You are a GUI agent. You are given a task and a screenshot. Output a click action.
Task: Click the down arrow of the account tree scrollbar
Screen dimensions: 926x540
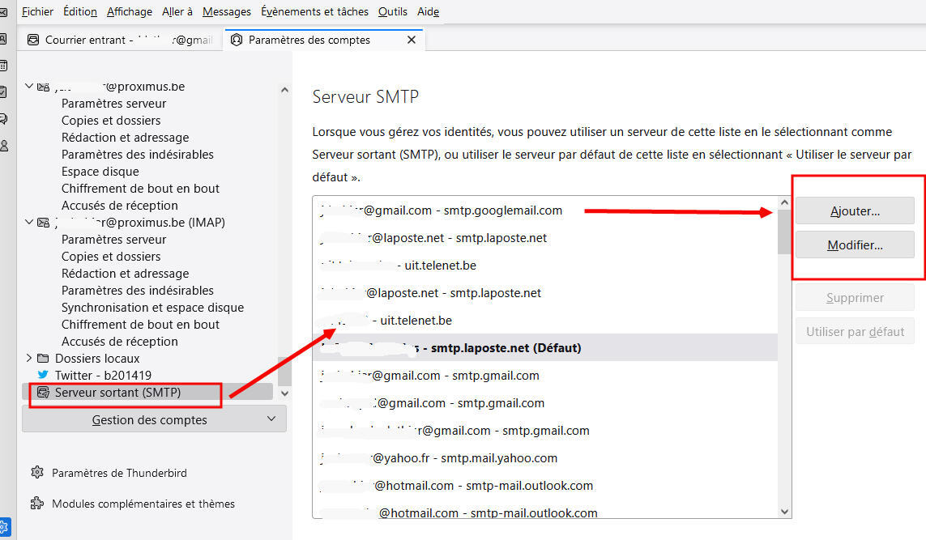284,393
